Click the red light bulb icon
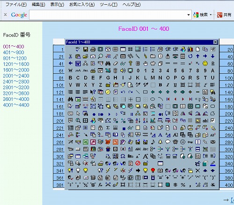The width and height of the screenshot is (234, 205). [153, 170]
